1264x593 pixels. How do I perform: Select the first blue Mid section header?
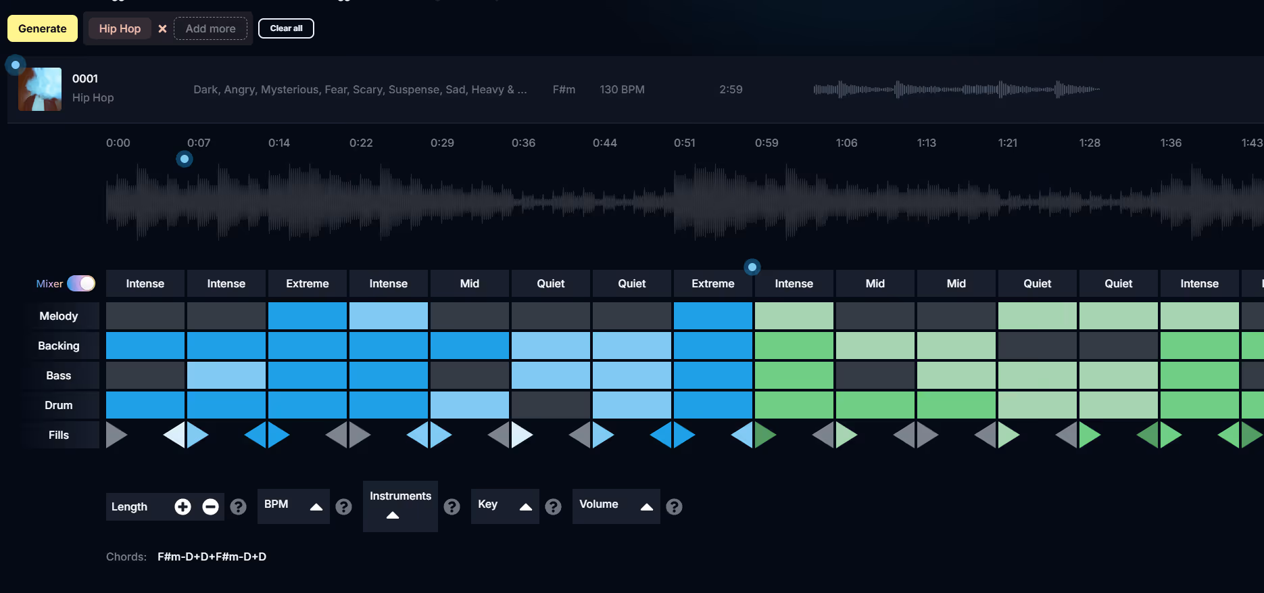(x=470, y=283)
